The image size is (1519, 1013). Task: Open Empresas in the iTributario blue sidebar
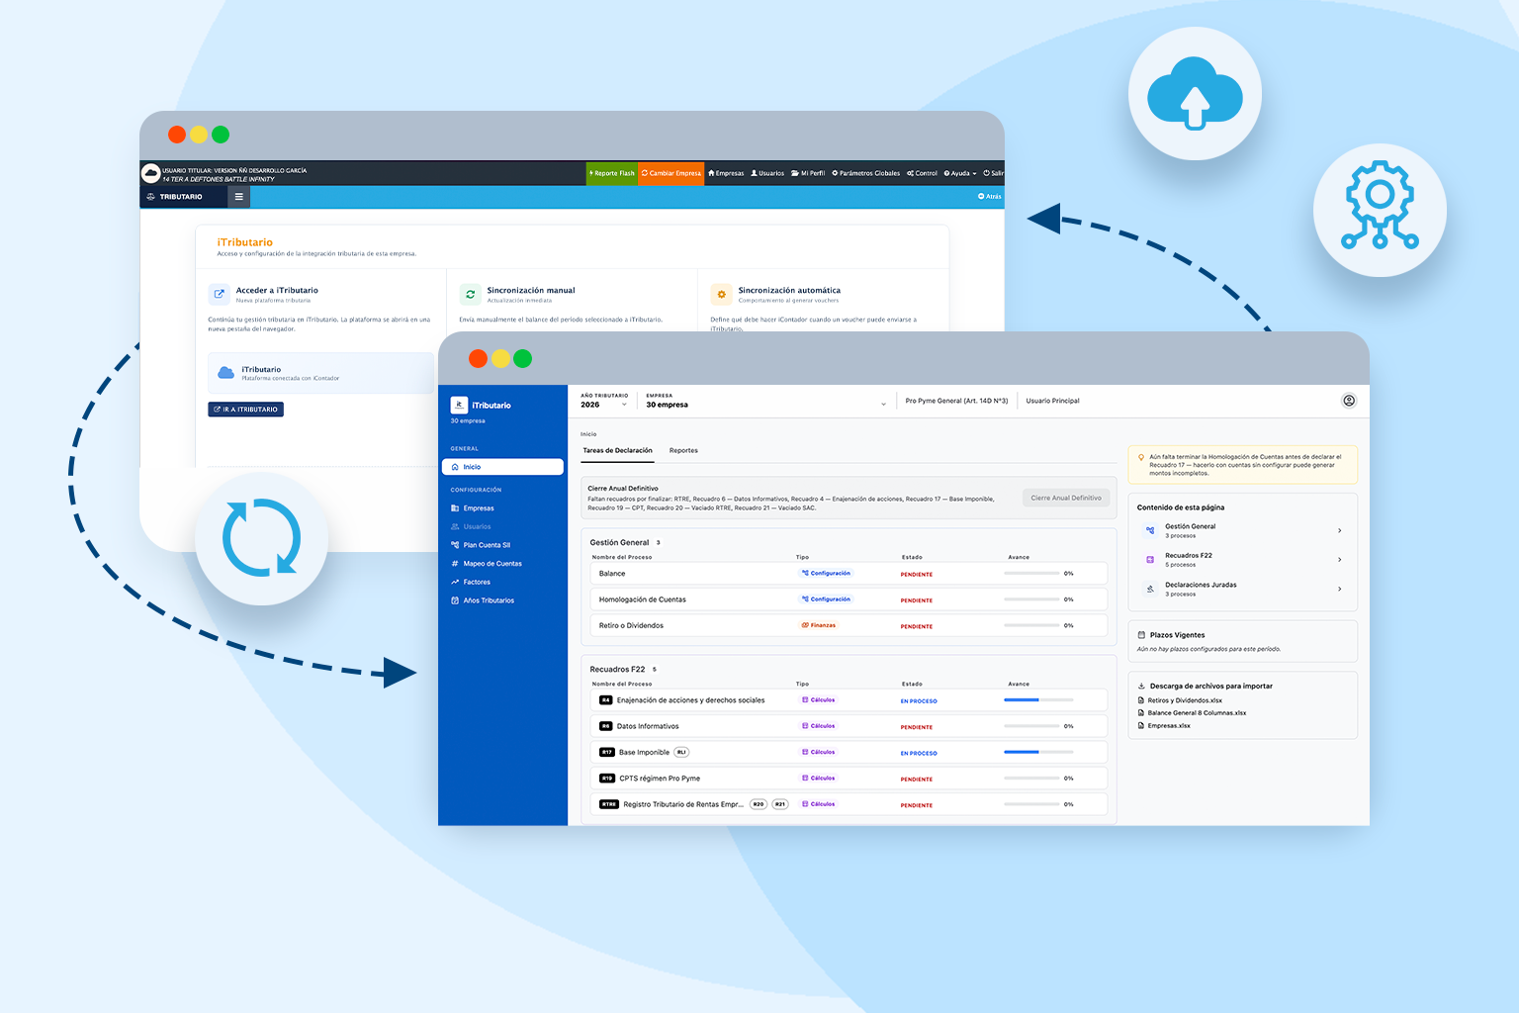[x=479, y=508]
